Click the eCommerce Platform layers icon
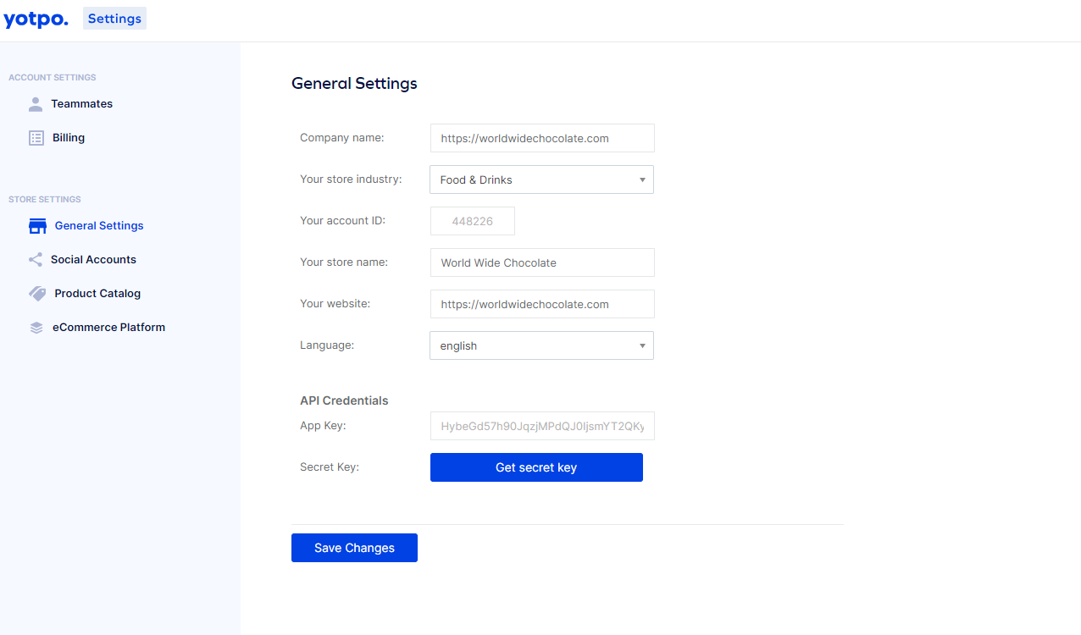The height and width of the screenshot is (635, 1081). (36, 328)
